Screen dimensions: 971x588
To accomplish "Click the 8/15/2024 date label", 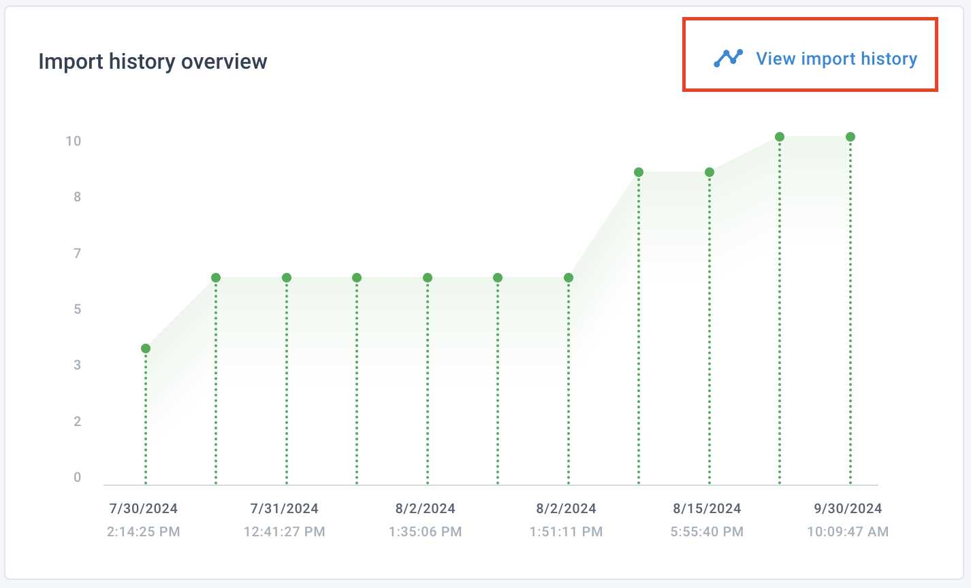I will tap(707, 508).
